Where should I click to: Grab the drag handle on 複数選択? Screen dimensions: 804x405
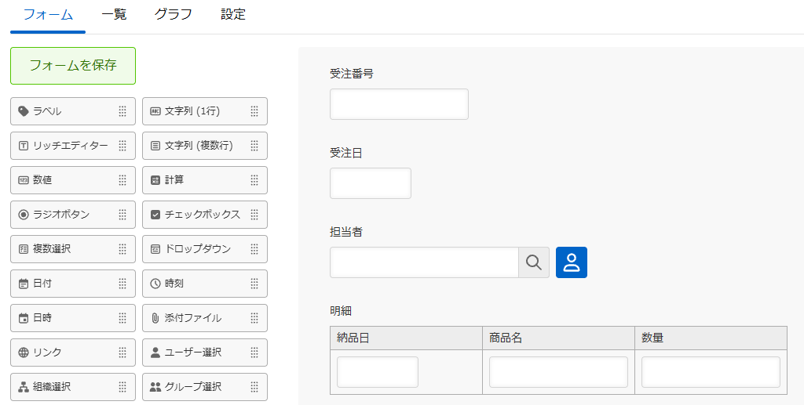[122, 249]
